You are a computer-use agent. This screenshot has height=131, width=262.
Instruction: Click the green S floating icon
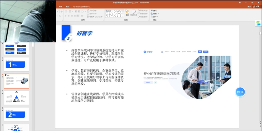pos(258,23)
